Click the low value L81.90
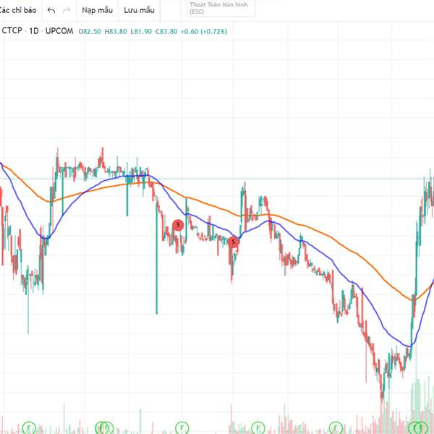 (x=141, y=32)
